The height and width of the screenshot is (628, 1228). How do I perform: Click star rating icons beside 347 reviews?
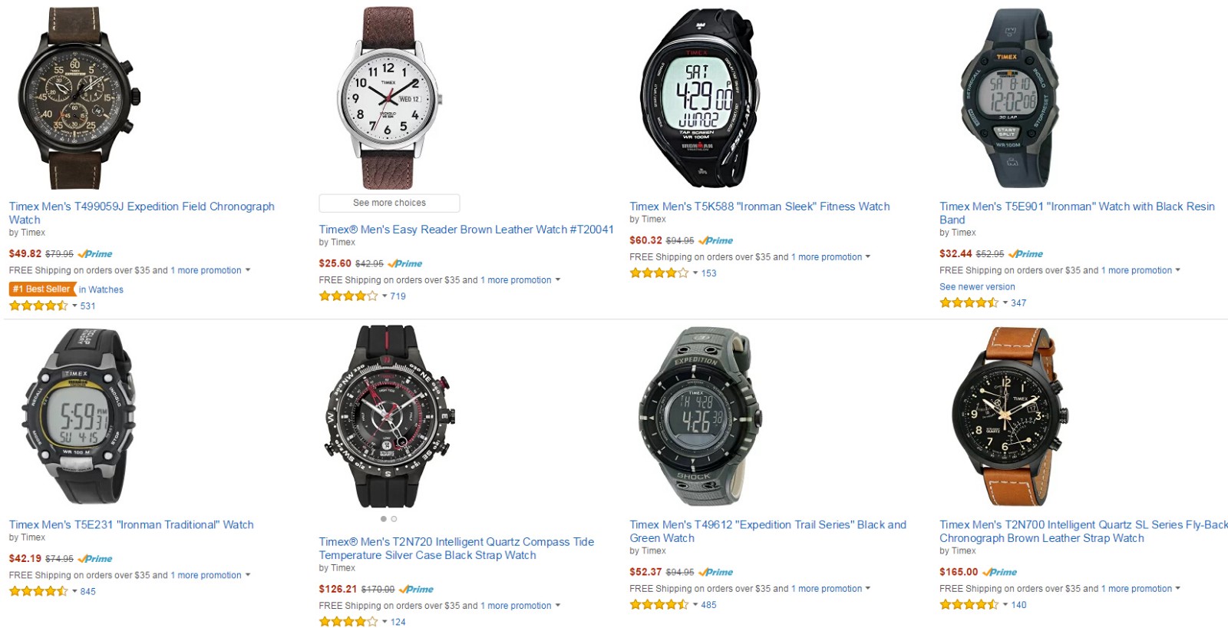click(x=969, y=302)
